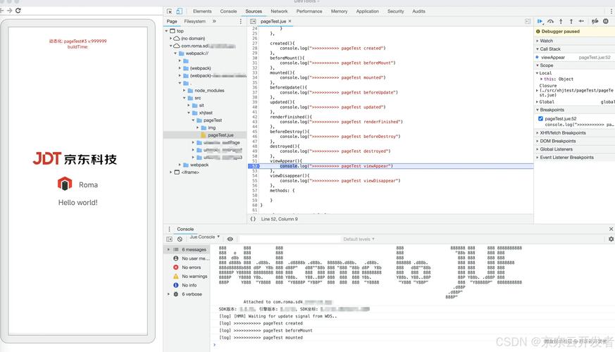615x352 pixels.
Task: Close the console drawer
Action: tap(611, 229)
